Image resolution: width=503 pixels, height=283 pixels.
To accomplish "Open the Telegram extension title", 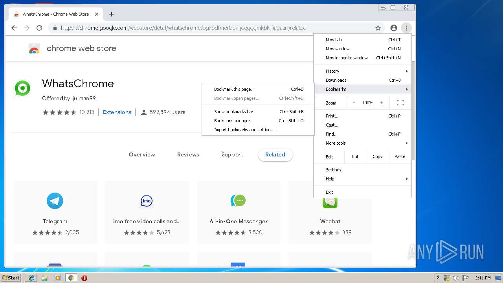I will (55, 222).
